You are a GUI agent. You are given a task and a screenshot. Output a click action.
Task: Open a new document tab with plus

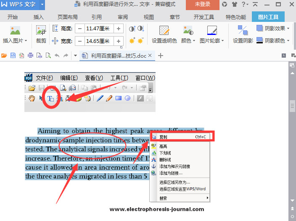pyautogui.click(x=161, y=56)
